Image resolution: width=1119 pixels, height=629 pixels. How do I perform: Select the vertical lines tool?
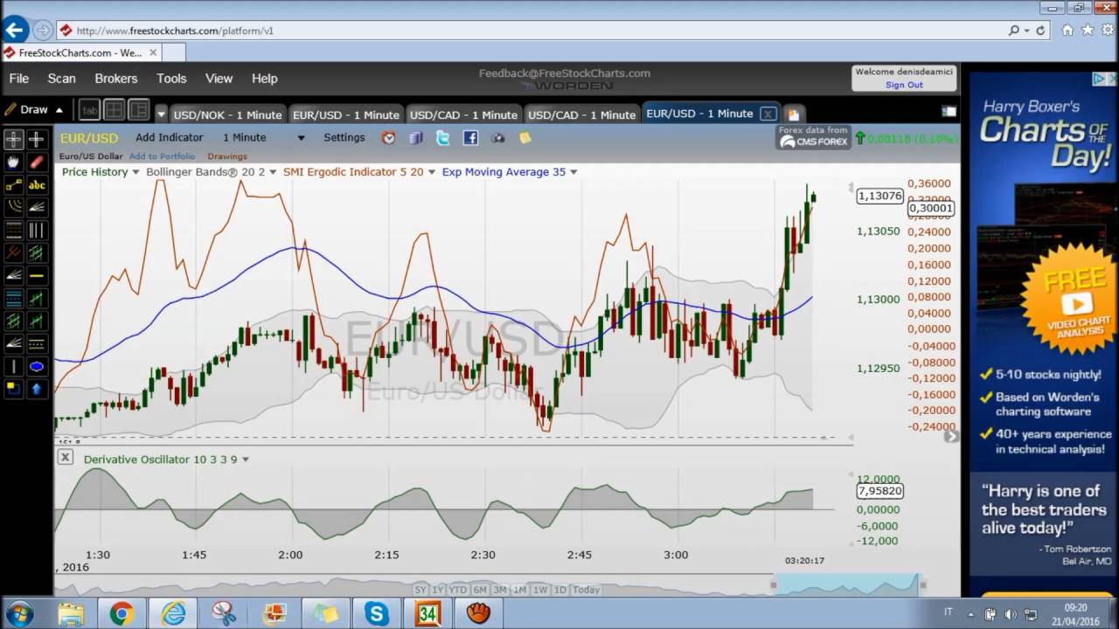point(37,230)
